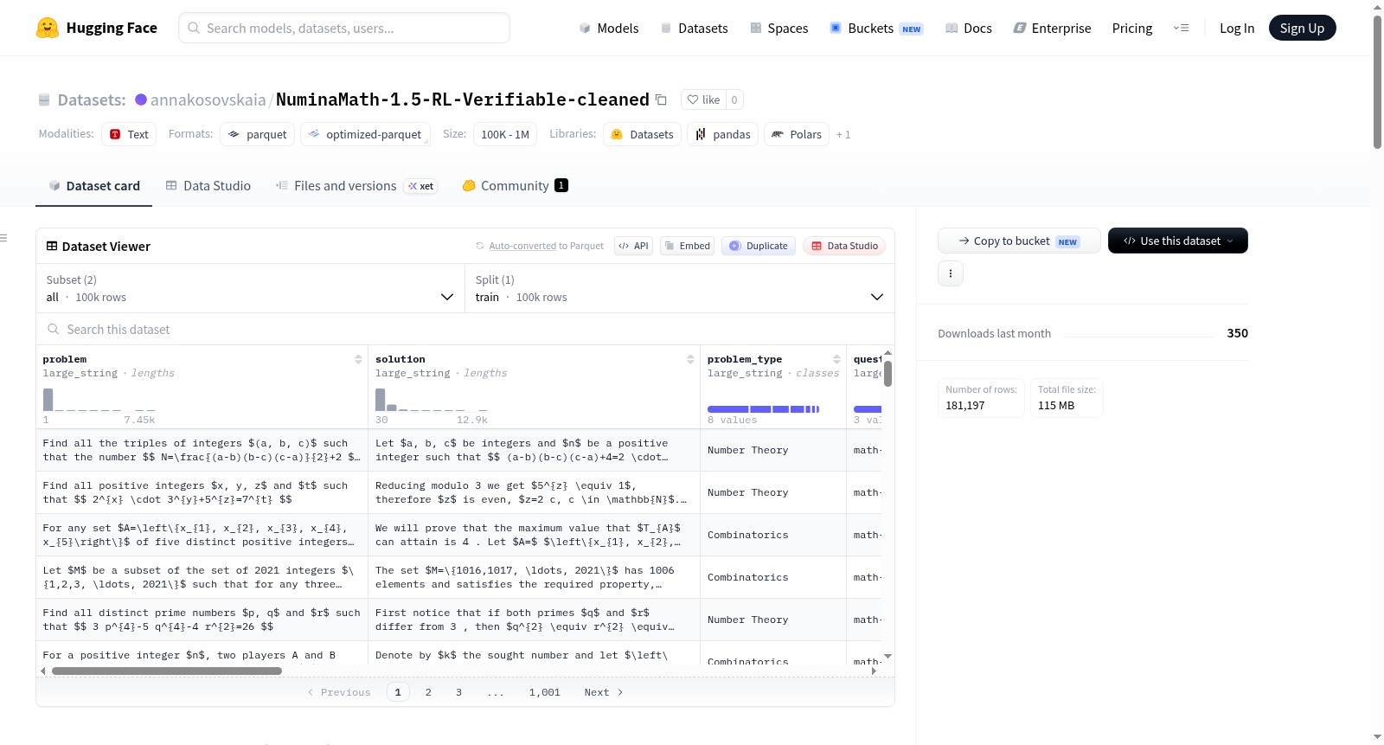Click the 100K - 1M size tag
The height and width of the screenshot is (745, 1384).
[505, 134]
